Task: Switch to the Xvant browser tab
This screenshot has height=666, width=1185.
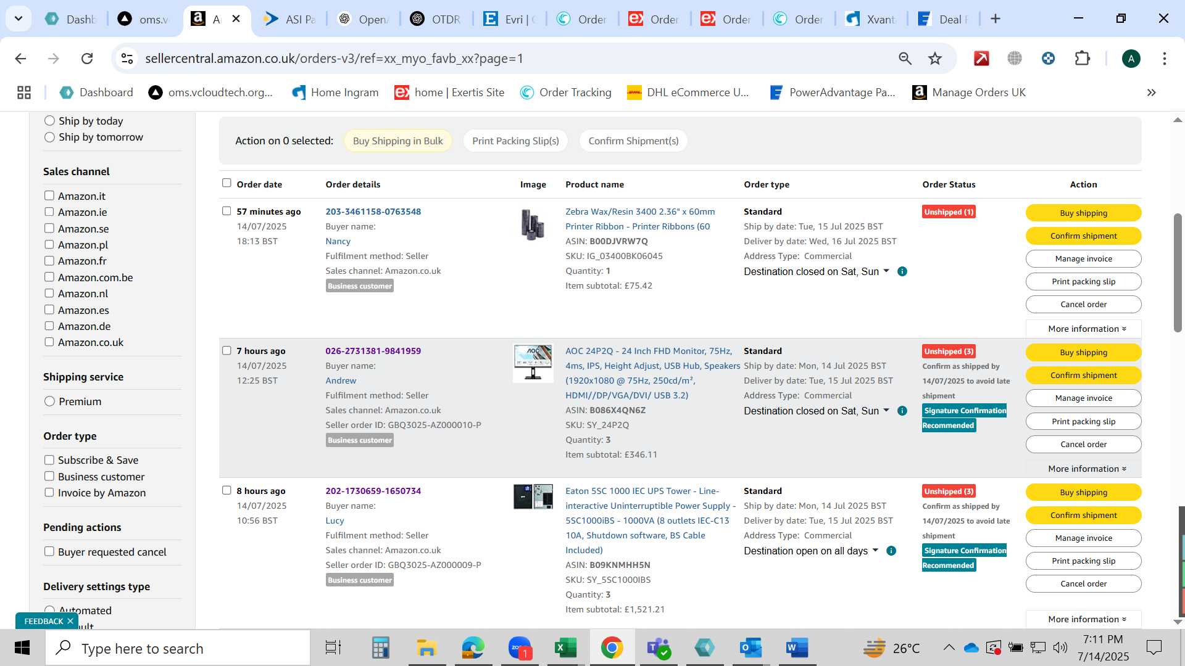Action: pos(870,19)
